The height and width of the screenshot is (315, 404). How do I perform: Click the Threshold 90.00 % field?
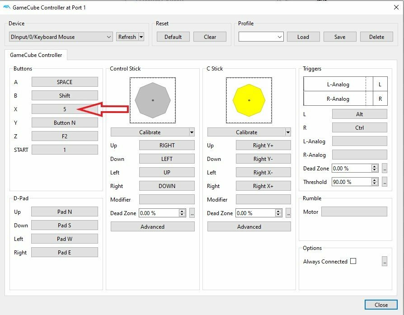(x=352, y=182)
